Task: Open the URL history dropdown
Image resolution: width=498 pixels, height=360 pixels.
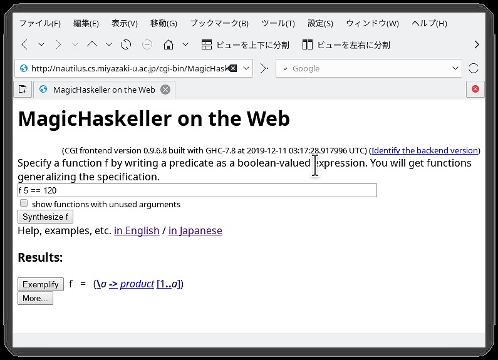Action: click(246, 68)
